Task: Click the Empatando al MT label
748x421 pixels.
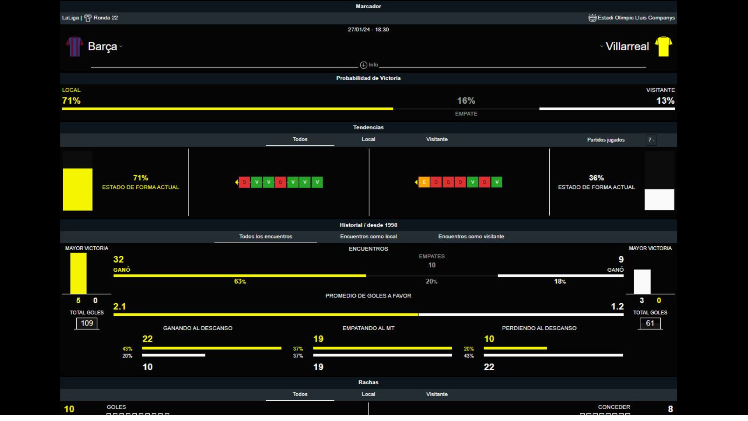Action: point(368,329)
